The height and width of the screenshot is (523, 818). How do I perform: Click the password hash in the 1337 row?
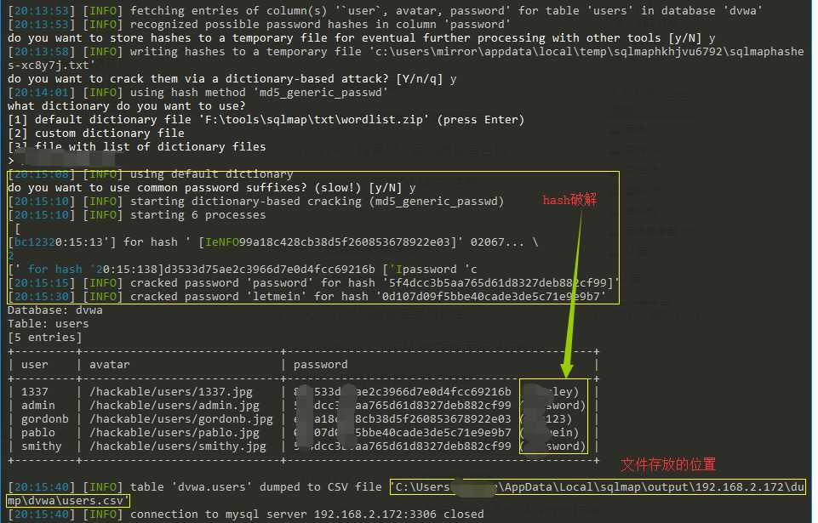coord(403,391)
